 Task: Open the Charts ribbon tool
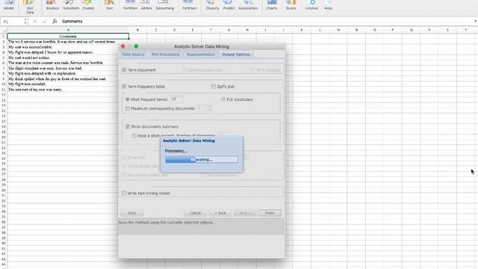[272, 5]
